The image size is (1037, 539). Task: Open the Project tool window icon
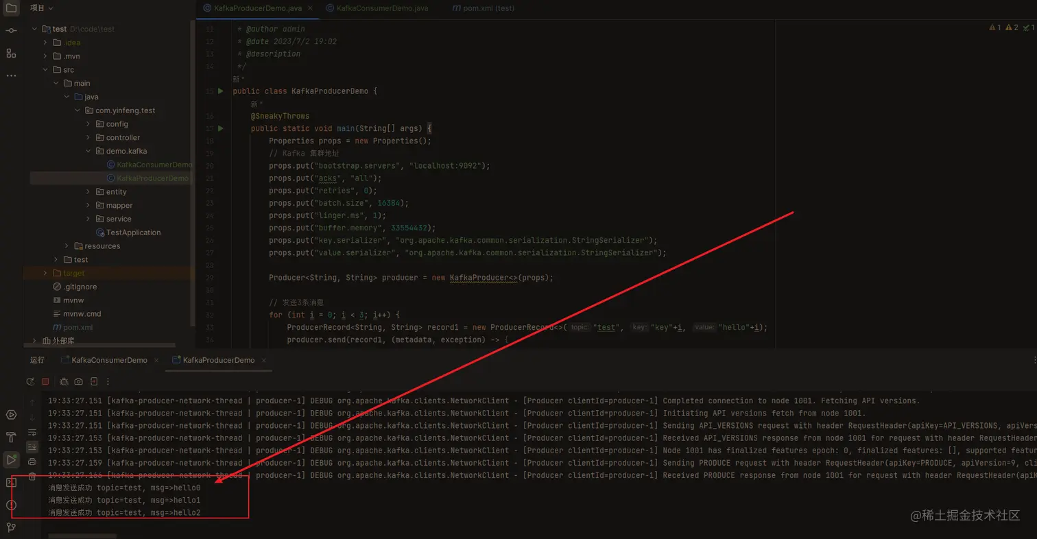click(x=11, y=8)
